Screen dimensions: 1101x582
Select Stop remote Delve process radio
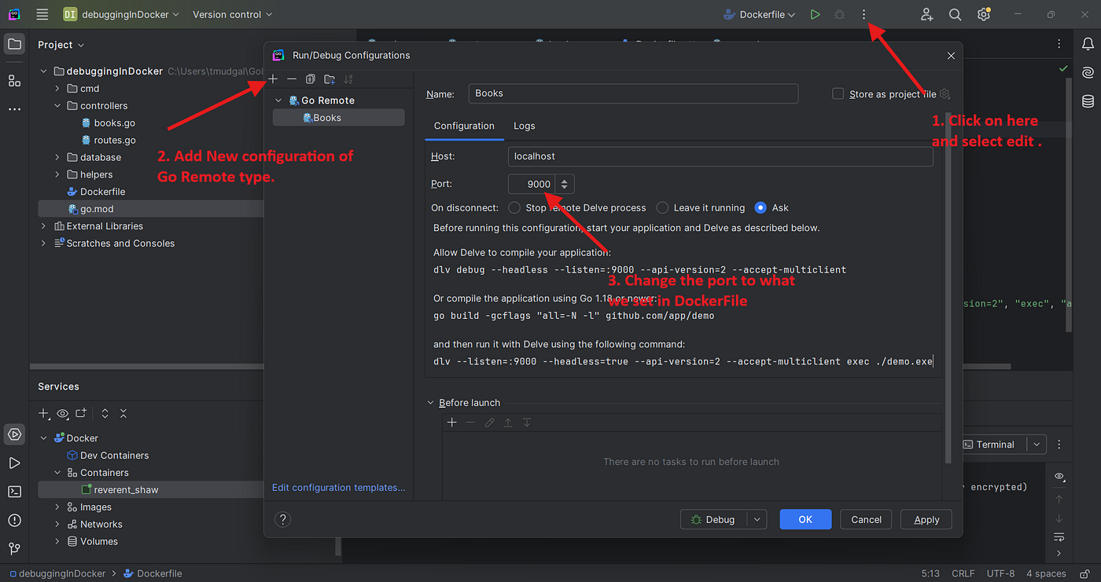[514, 207]
